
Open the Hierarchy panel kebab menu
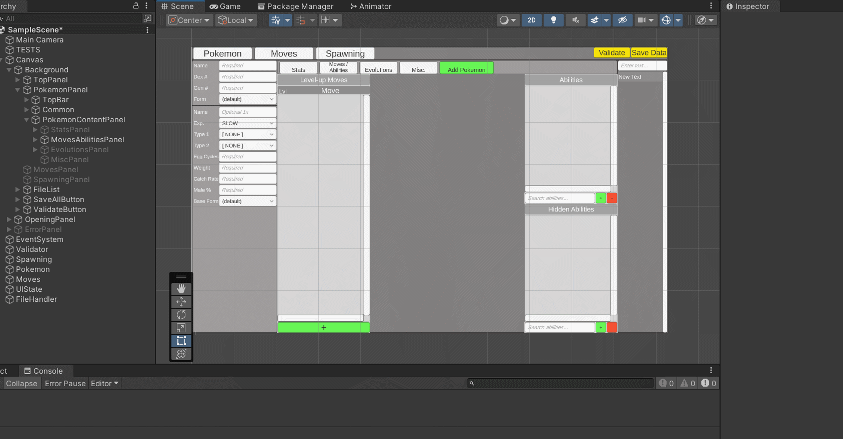click(146, 5)
